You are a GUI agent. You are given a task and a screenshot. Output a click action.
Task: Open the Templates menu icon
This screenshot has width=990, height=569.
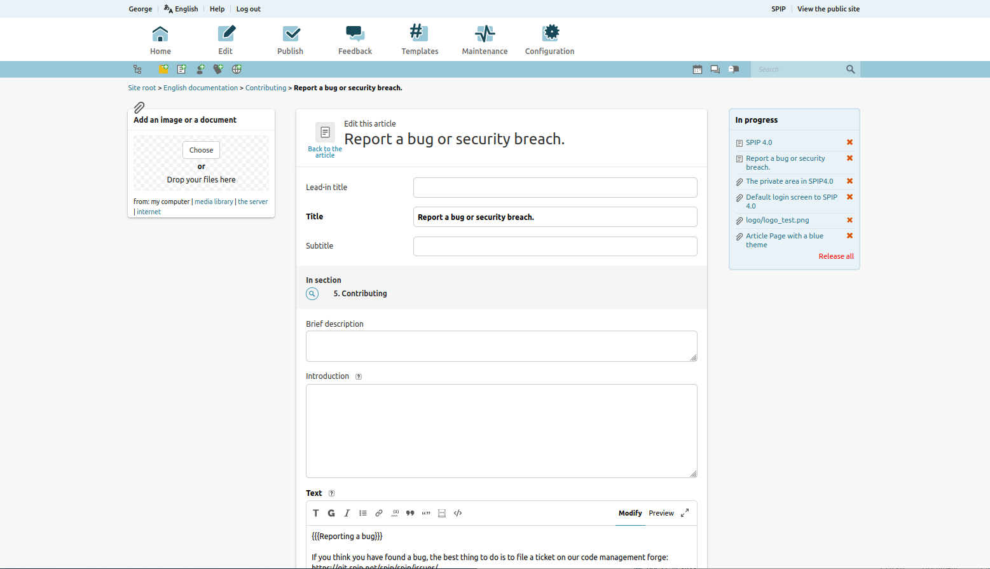pos(419,39)
